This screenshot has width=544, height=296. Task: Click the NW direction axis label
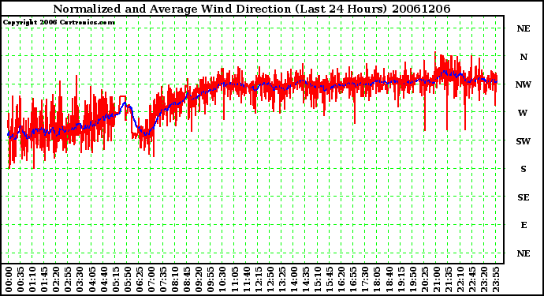(524, 84)
